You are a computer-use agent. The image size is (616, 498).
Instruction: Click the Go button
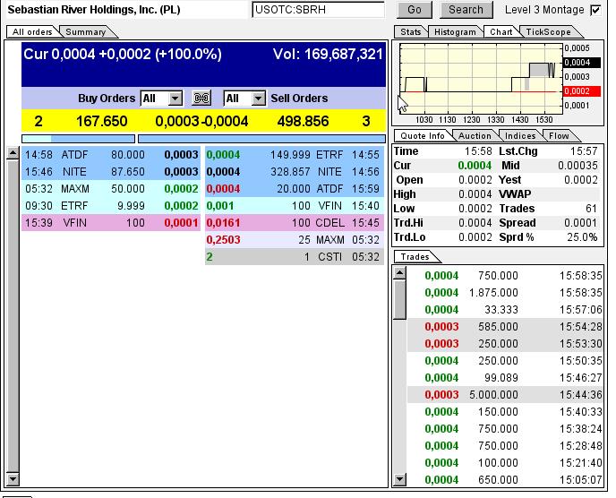415,10
